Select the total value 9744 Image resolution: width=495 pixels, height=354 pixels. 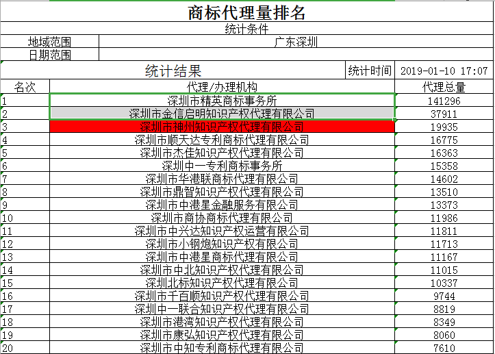(x=444, y=296)
